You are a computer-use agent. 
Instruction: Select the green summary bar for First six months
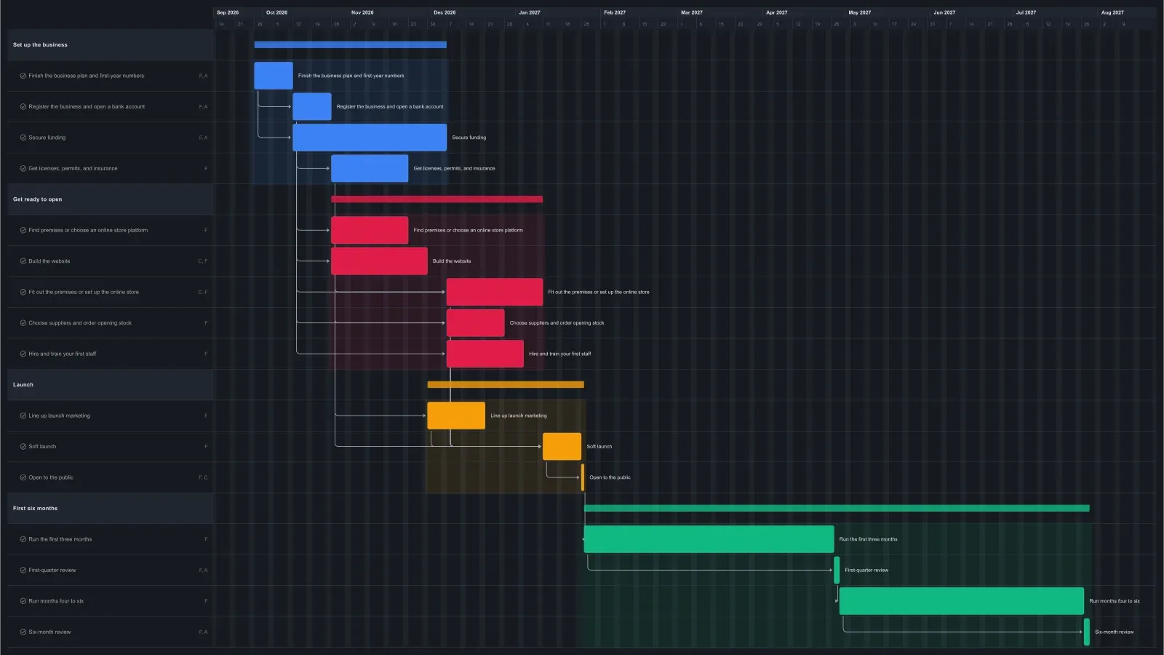click(837, 509)
